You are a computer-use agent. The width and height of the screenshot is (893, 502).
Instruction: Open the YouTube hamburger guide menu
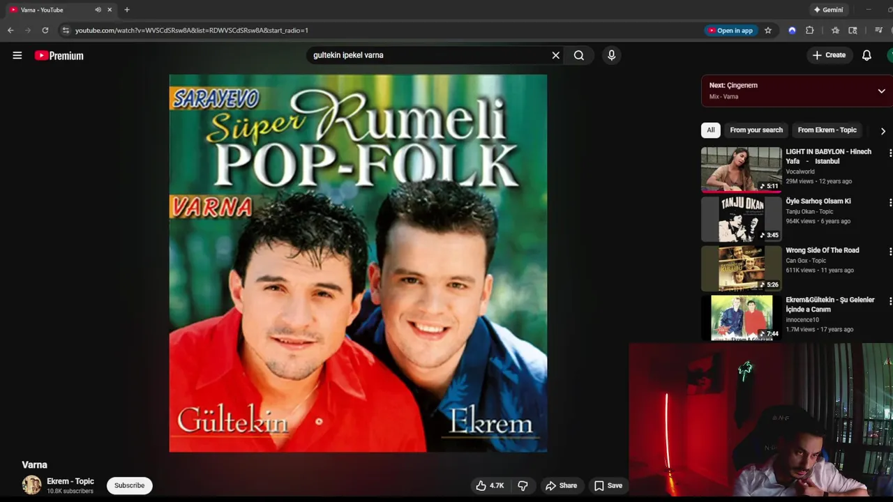17,56
